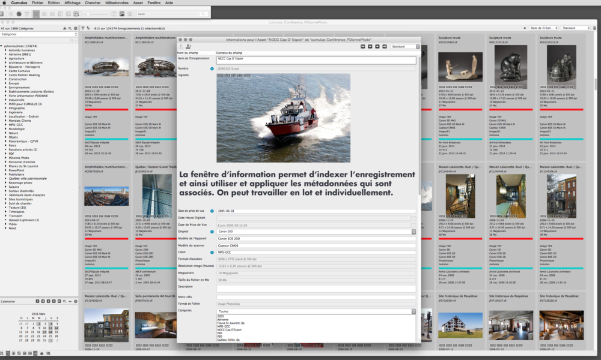Go to the previous record in the Informations window
The height and width of the screenshot is (360, 601).
point(370,47)
